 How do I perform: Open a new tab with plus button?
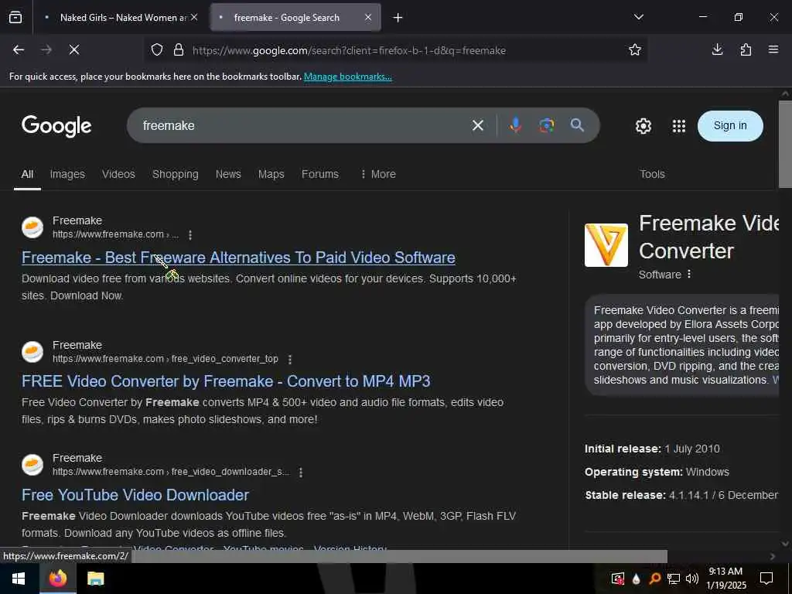(398, 18)
